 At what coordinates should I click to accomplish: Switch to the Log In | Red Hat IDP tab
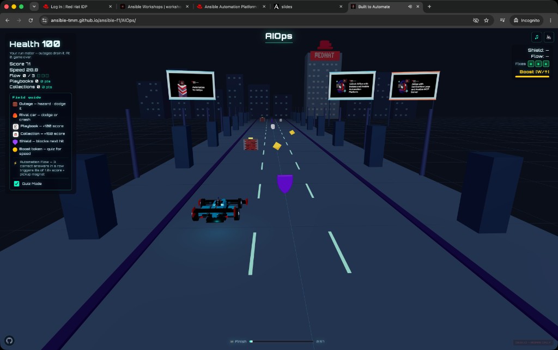pyautogui.click(x=76, y=7)
